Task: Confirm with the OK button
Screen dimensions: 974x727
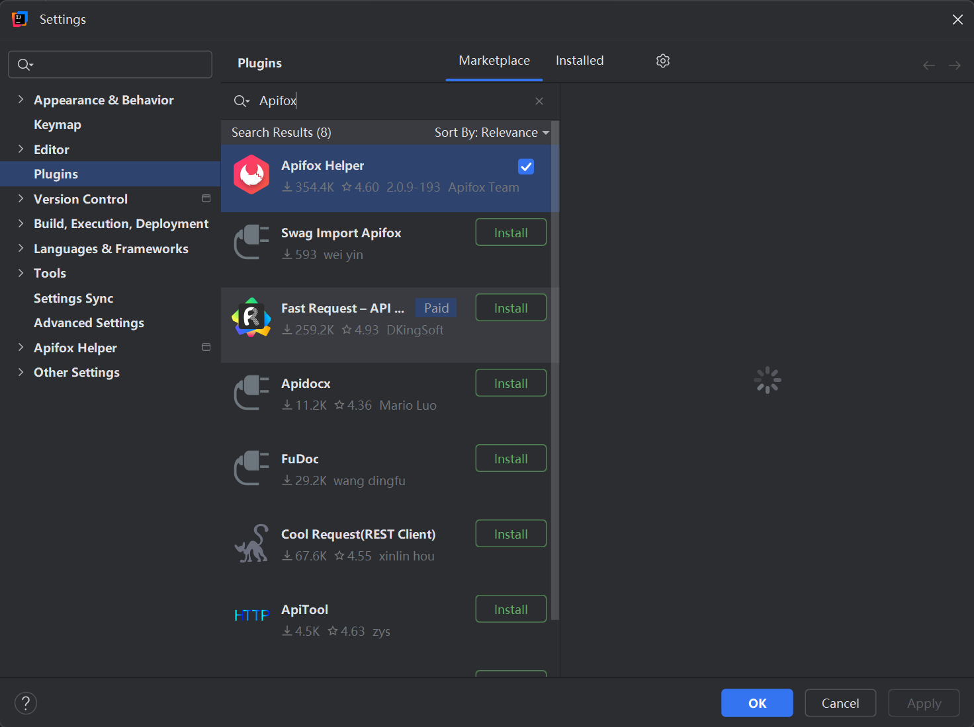Action: 757,703
